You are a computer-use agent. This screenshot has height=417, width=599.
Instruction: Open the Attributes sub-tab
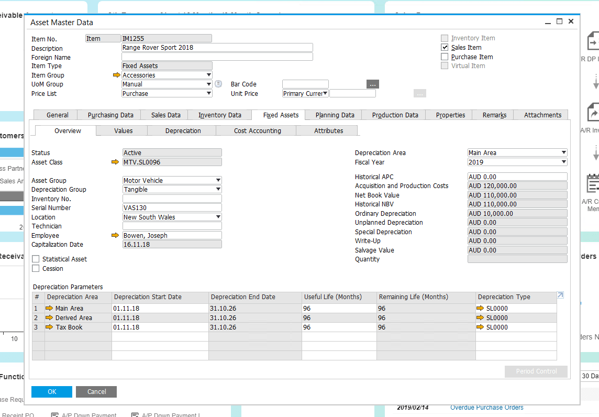point(328,131)
